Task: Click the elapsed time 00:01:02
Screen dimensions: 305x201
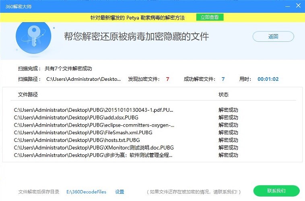Action: tap(268, 79)
